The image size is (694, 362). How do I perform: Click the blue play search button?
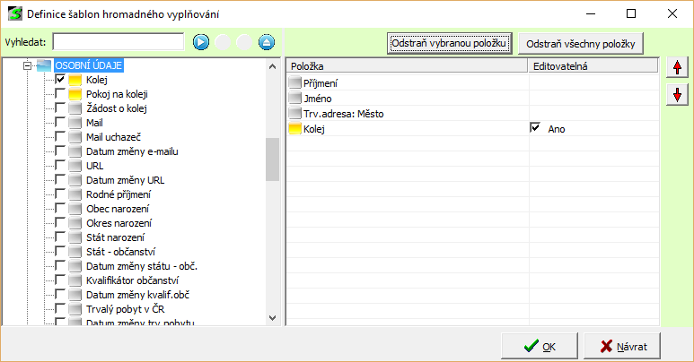200,42
